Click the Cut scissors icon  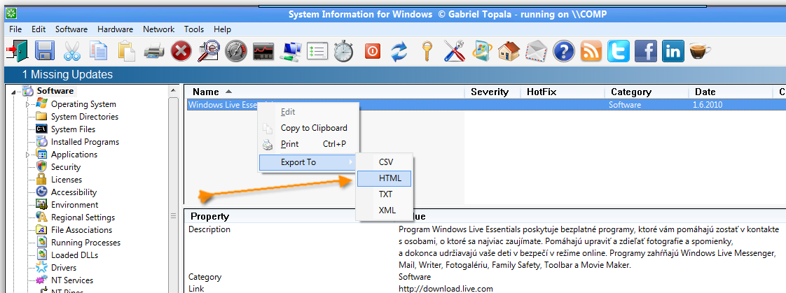71,51
